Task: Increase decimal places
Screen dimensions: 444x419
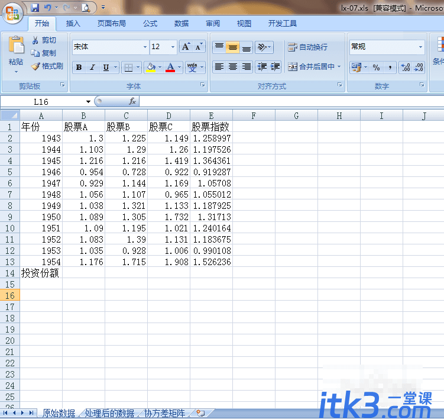Action: point(406,67)
